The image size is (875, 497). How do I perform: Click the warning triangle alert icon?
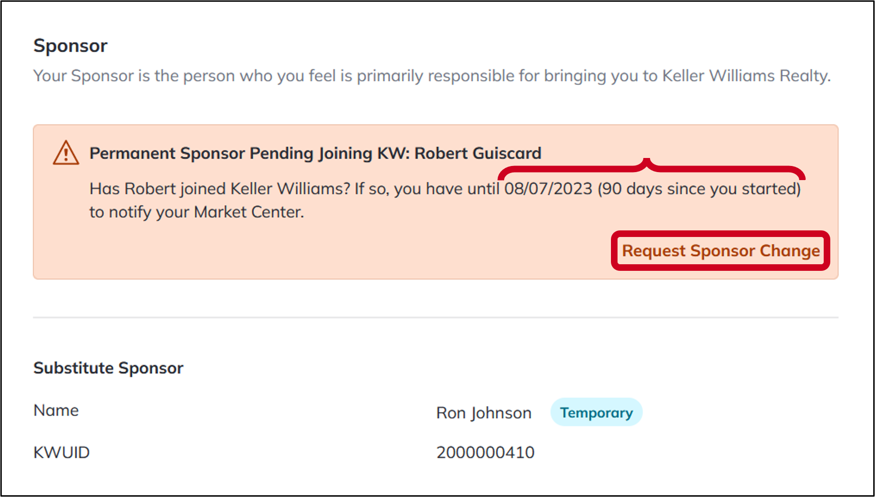(66, 153)
